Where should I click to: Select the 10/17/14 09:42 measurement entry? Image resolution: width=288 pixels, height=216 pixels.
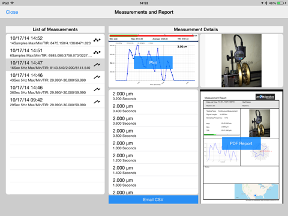55,102
